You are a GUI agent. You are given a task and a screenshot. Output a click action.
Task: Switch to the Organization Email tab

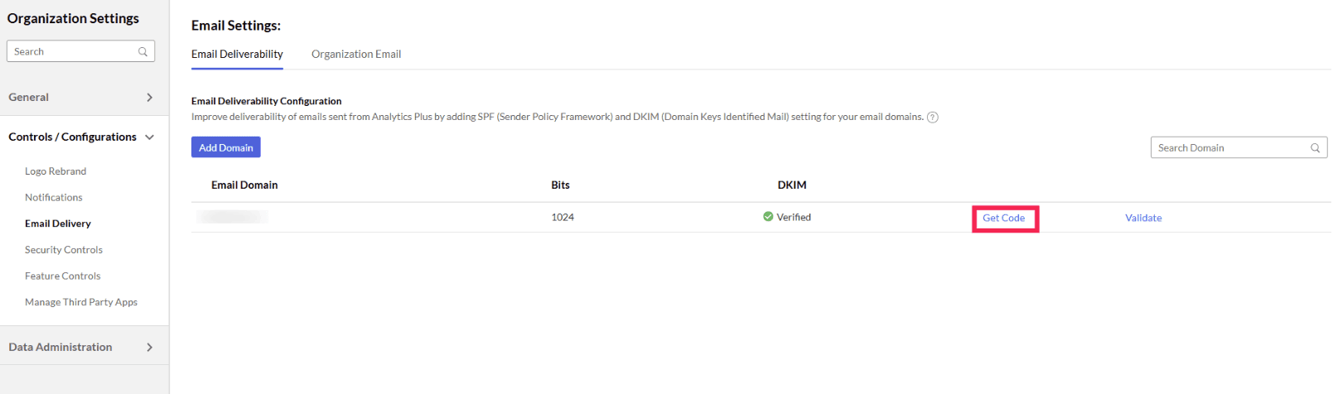coord(356,55)
